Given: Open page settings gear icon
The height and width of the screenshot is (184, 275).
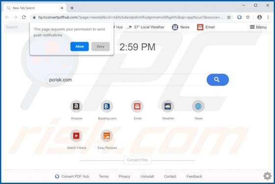Looking at the screenshot, I should click(268, 176).
